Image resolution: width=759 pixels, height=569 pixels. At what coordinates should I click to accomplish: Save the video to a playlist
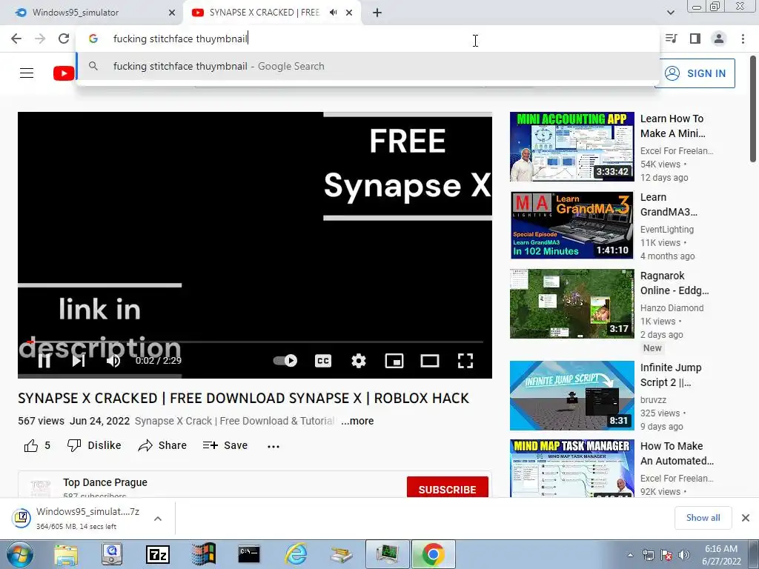point(225,445)
